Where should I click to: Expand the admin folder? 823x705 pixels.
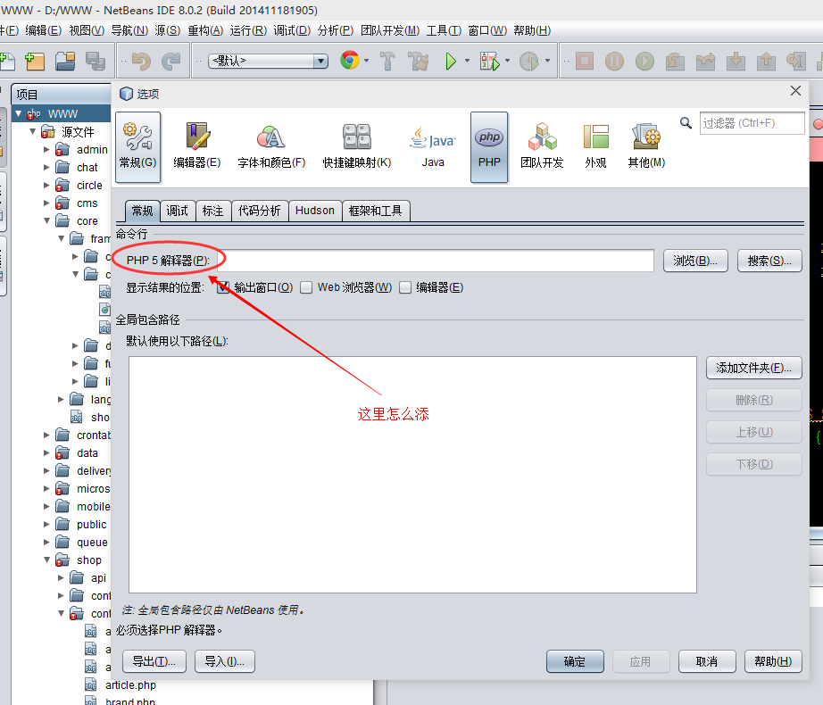coord(46,150)
